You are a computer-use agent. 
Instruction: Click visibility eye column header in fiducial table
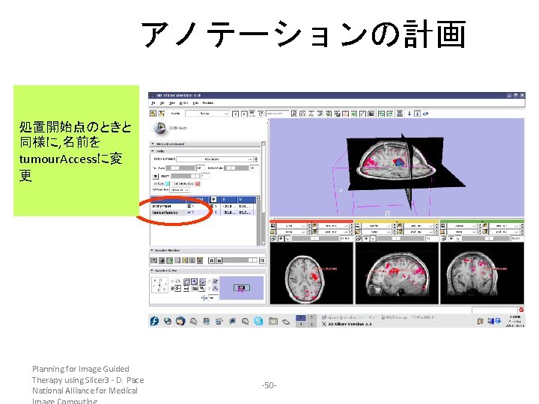point(213,199)
